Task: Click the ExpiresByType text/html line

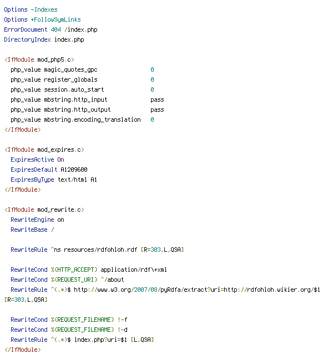Action: [54, 179]
